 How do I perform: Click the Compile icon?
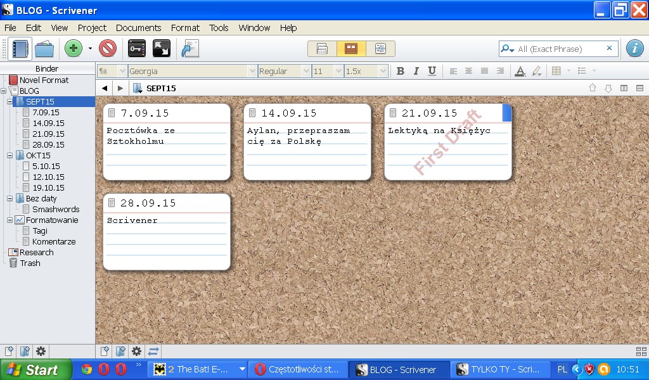point(190,49)
